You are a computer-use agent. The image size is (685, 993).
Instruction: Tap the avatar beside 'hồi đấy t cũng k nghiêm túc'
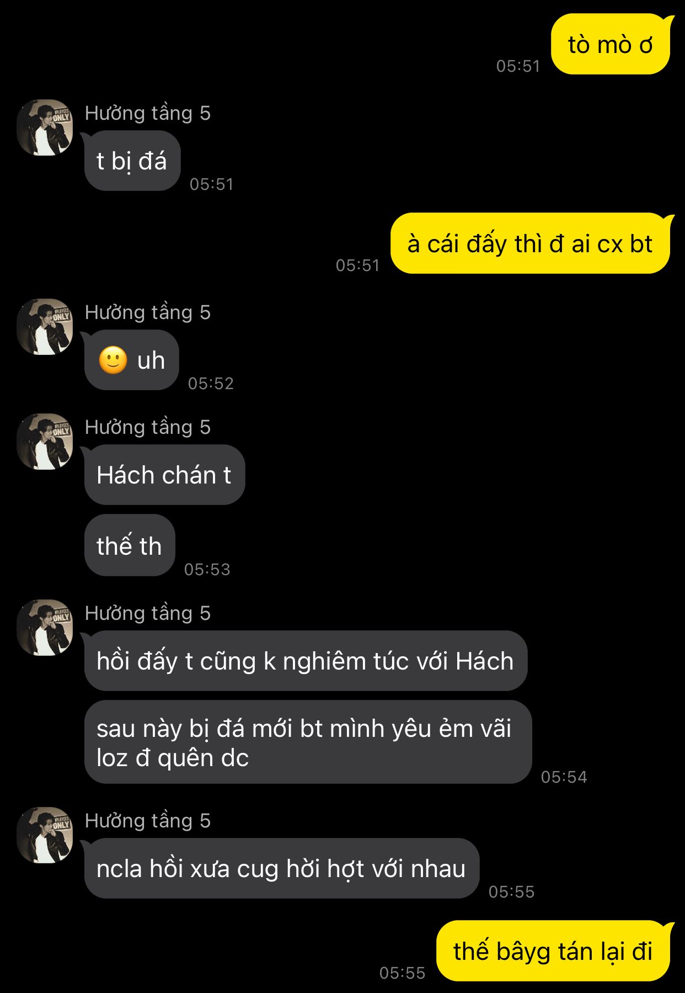(x=45, y=628)
